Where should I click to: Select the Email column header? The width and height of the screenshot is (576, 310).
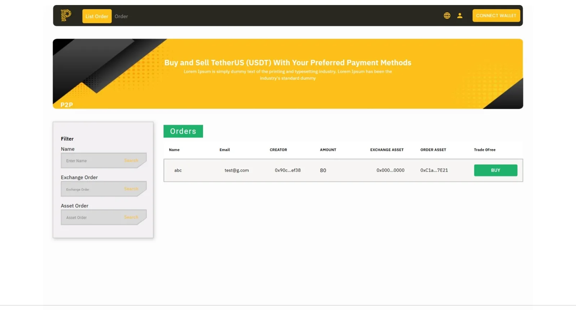pyautogui.click(x=225, y=150)
